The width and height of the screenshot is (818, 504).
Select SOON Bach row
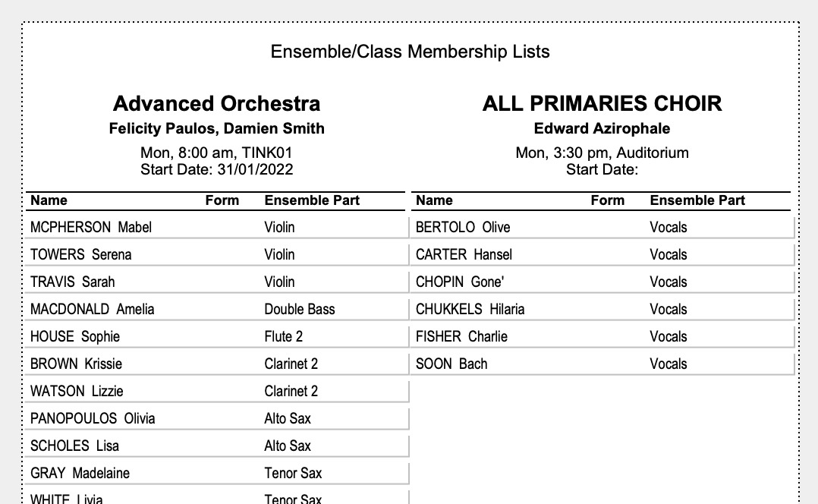click(602, 364)
